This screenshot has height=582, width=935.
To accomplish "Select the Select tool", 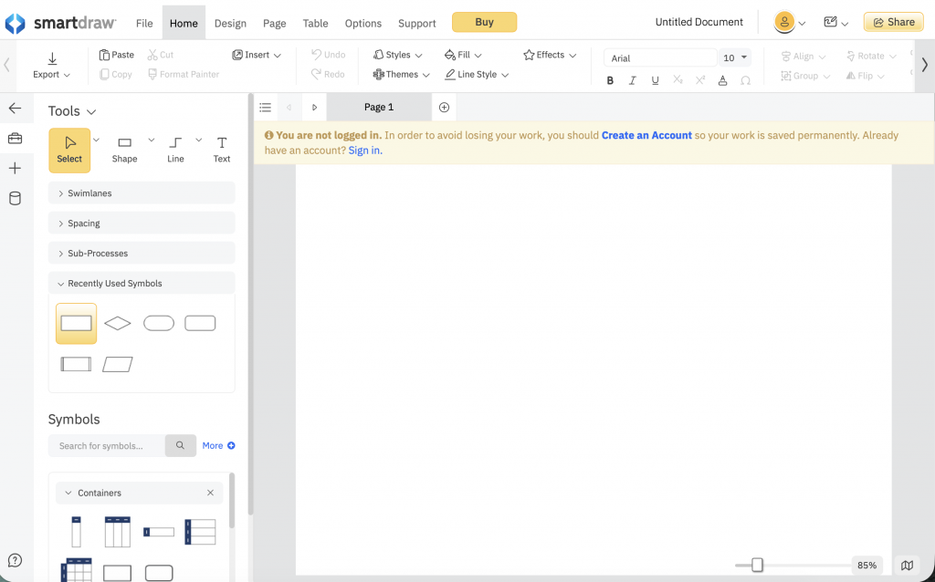I will pyautogui.click(x=69, y=150).
